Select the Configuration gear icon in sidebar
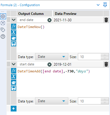Image resolution: width=110 pixels, height=115 pixels. [3, 16]
